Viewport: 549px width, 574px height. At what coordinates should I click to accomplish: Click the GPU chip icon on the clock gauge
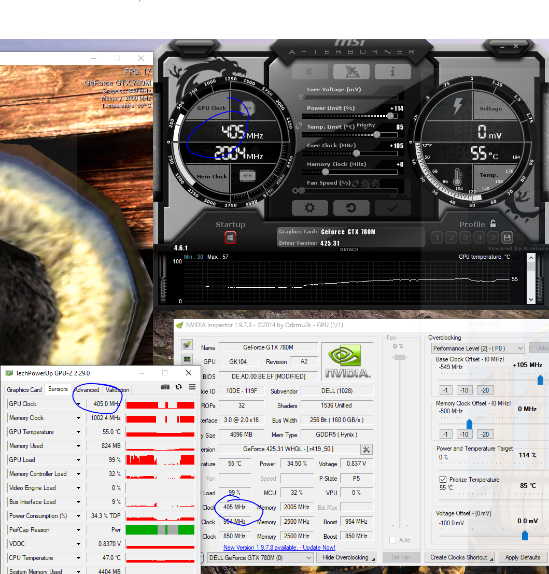(x=248, y=108)
